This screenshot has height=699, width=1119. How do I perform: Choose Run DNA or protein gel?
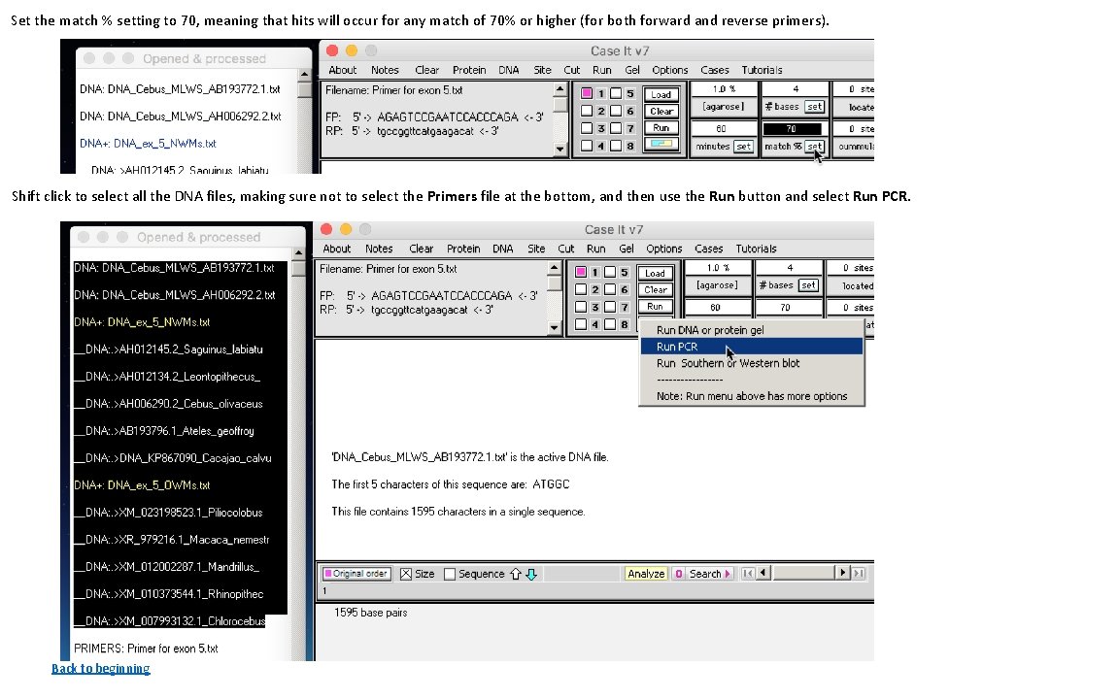pos(751,330)
